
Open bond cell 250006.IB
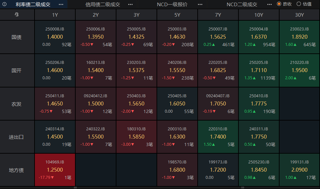tap(96, 37)
